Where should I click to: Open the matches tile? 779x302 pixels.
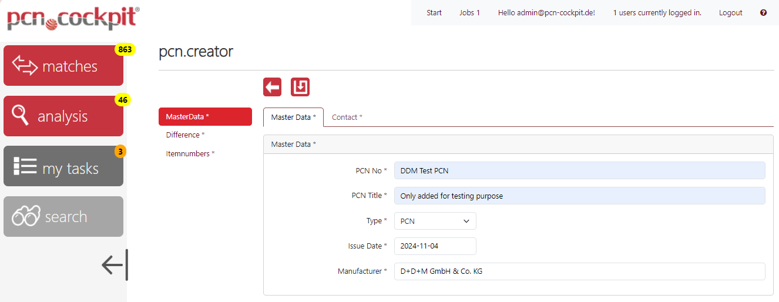(x=63, y=66)
